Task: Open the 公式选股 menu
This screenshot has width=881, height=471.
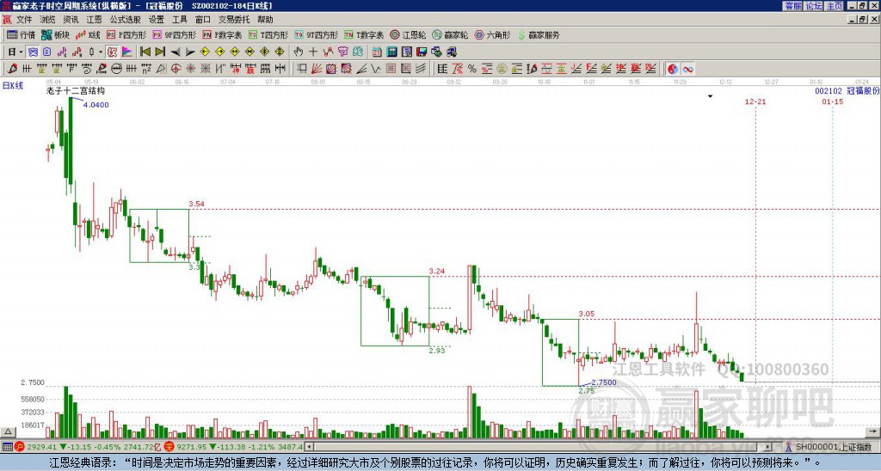Action: tap(126, 20)
